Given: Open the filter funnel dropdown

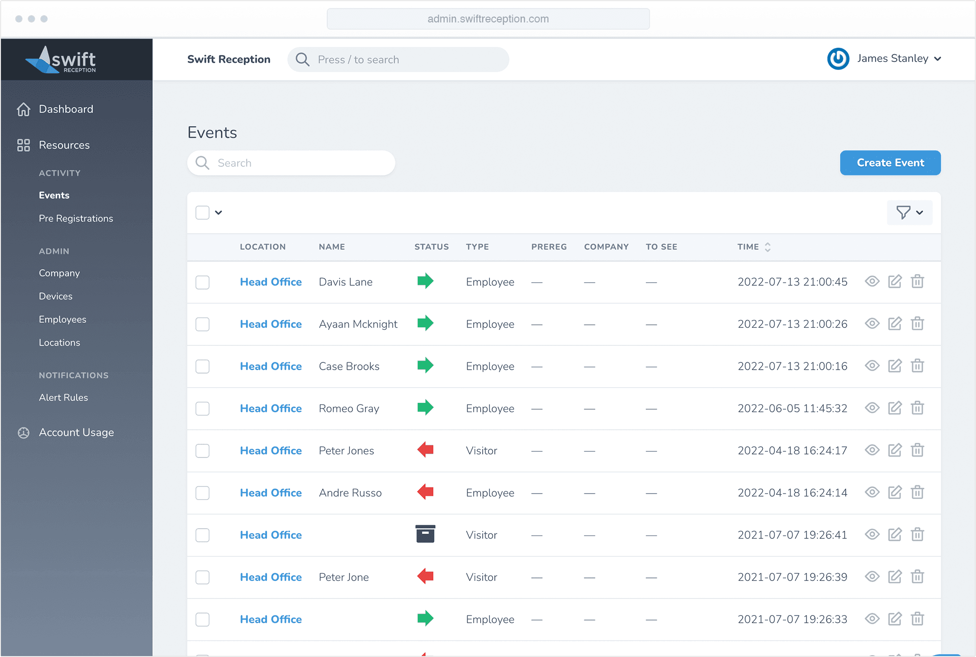Looking at the screenshot, I should point(909,213).
